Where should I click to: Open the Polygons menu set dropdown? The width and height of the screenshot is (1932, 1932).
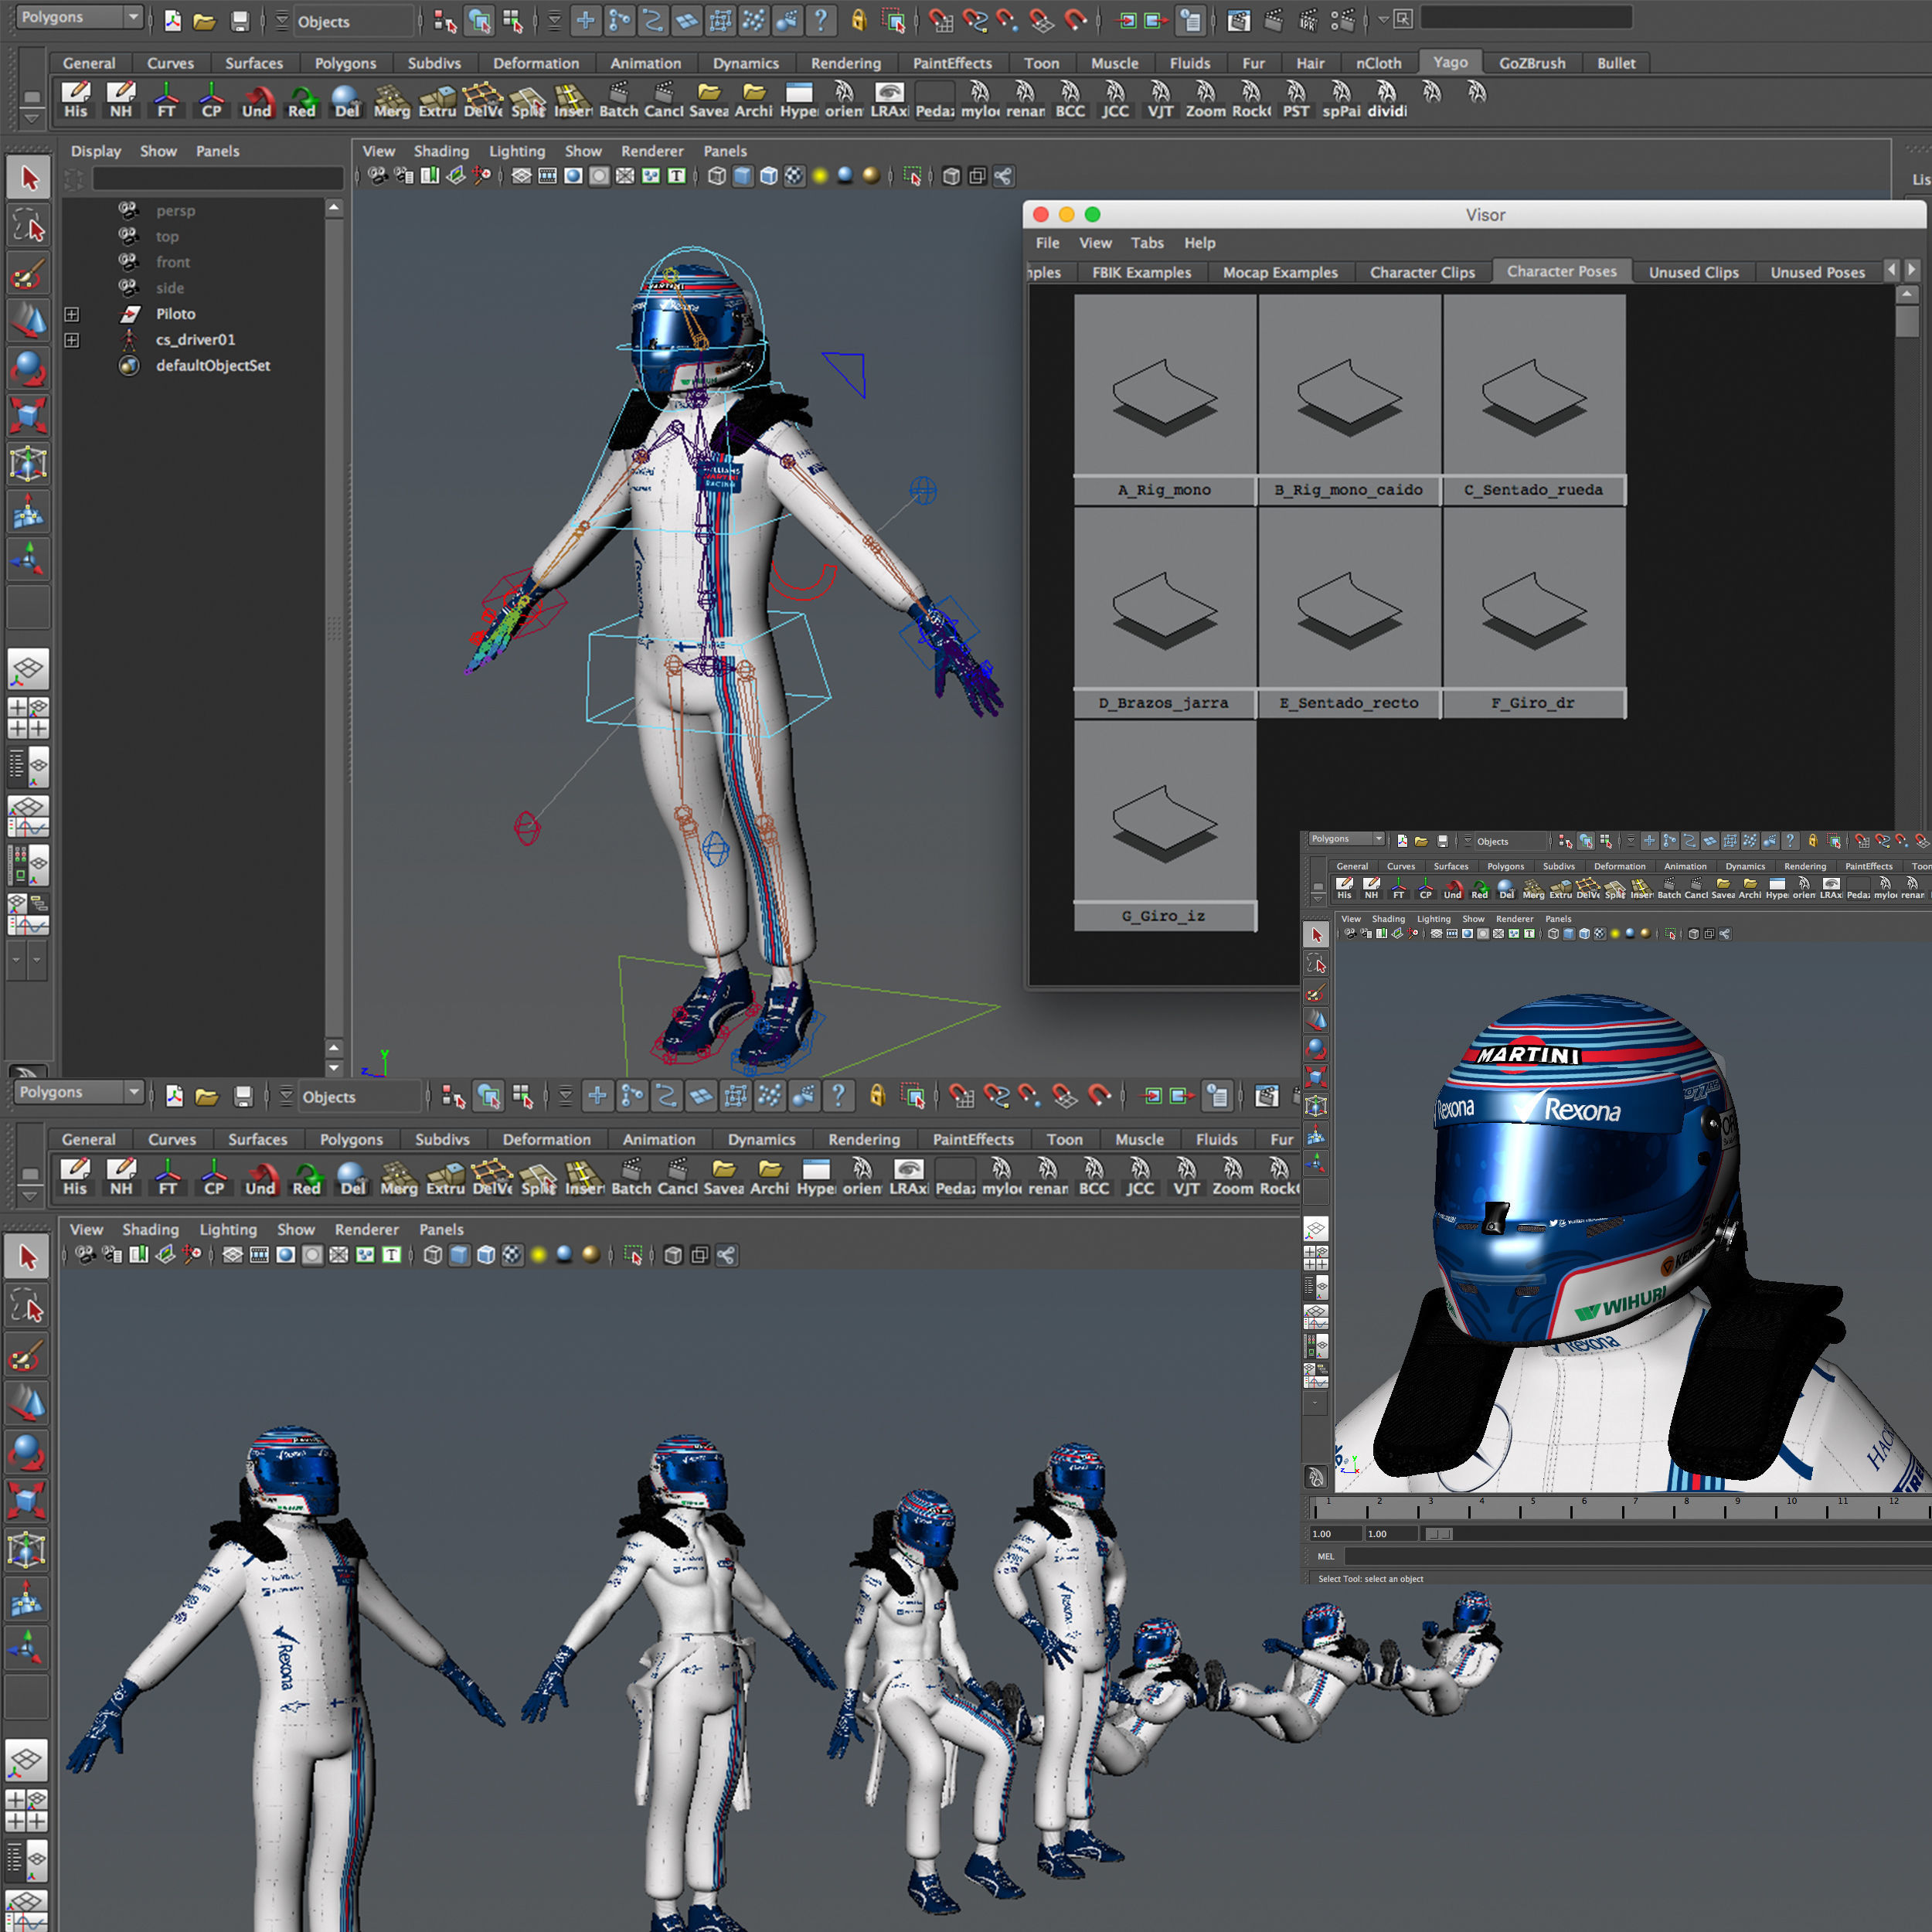80,17
